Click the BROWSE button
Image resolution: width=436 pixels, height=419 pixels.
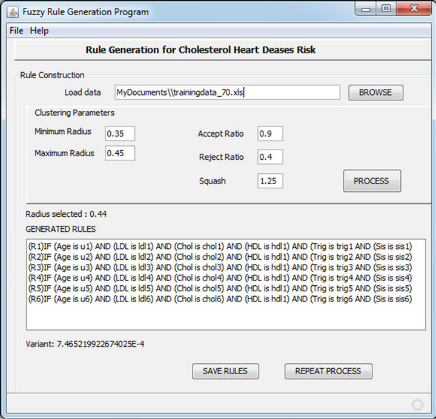tap(375, 93)
